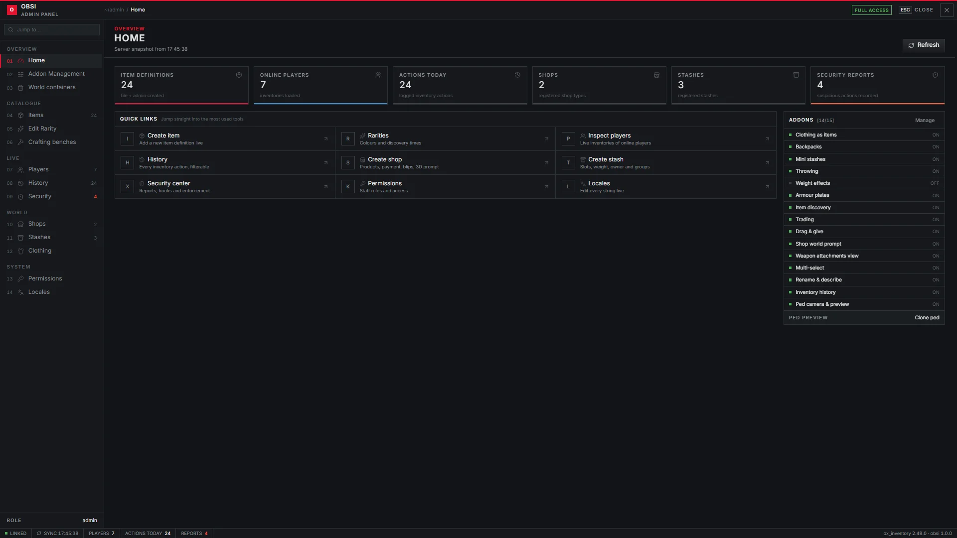
Task: Click the Reports 4 status bar entry
Action: 194,534
